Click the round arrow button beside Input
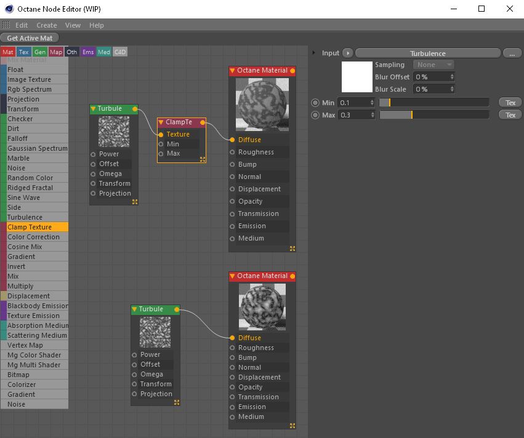The image size is (524, 438). pos(347,53)
